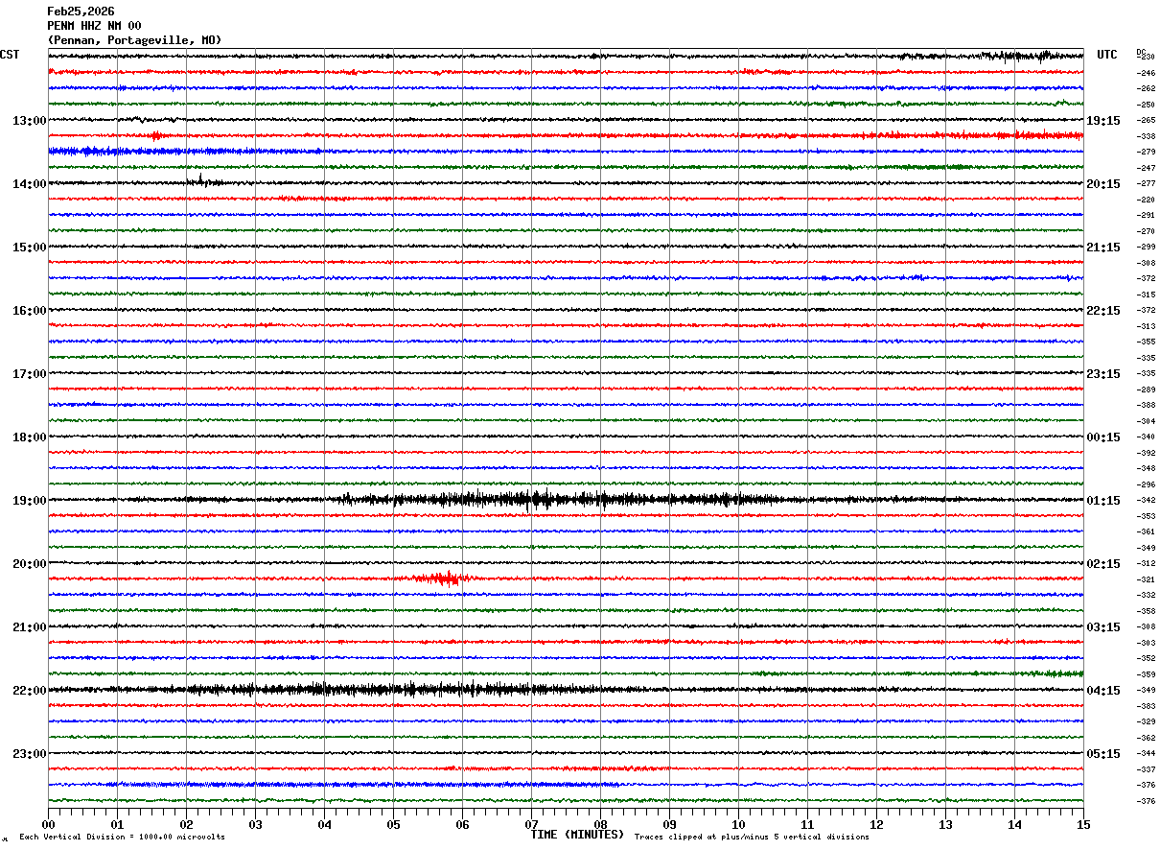The width and height of the screenshot is (1160, 850).
Task: Click minute tick '10' on time axis
Action: click(x=738, y=825)
